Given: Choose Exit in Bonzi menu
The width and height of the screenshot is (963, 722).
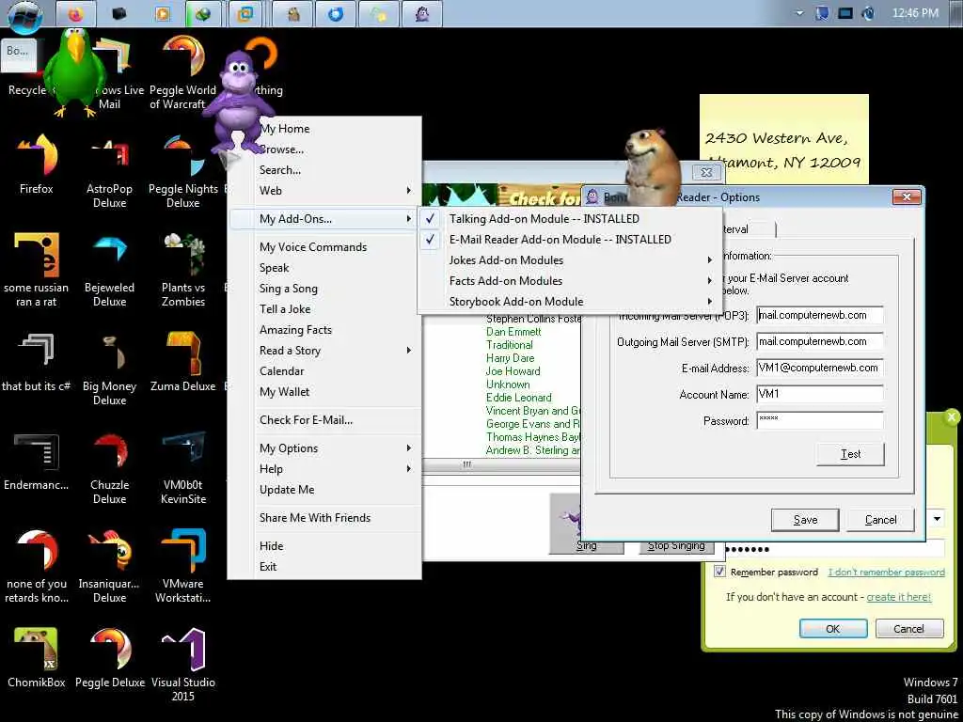Looking at the screenshot, I should (325, 567).
